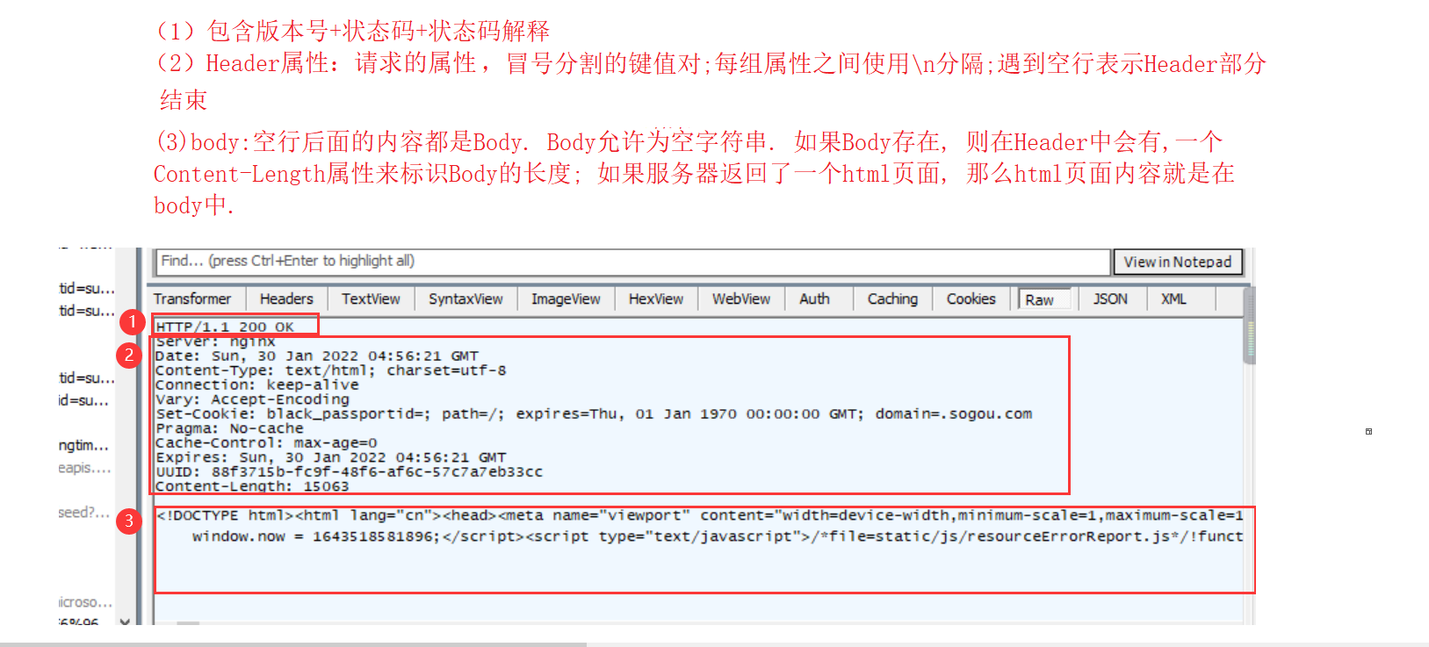This screenshot has height=647, width=1429.
Task: Switch to the Caching tab
Action: [x=892, y=299]
